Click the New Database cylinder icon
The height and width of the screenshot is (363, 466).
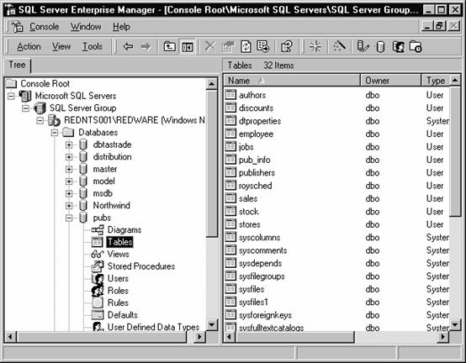click(380, 47)
